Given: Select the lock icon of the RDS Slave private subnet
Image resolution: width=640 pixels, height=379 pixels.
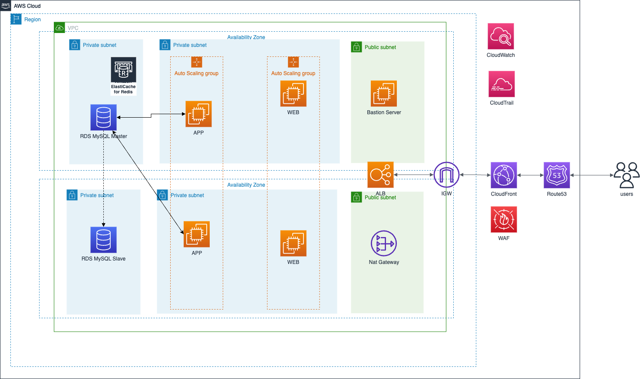Looking at the screenshot, I should tap(72, 195).
